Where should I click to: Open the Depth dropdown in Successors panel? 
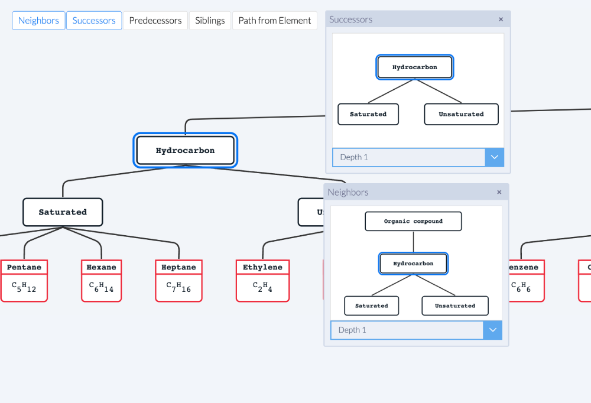(495, 157)
